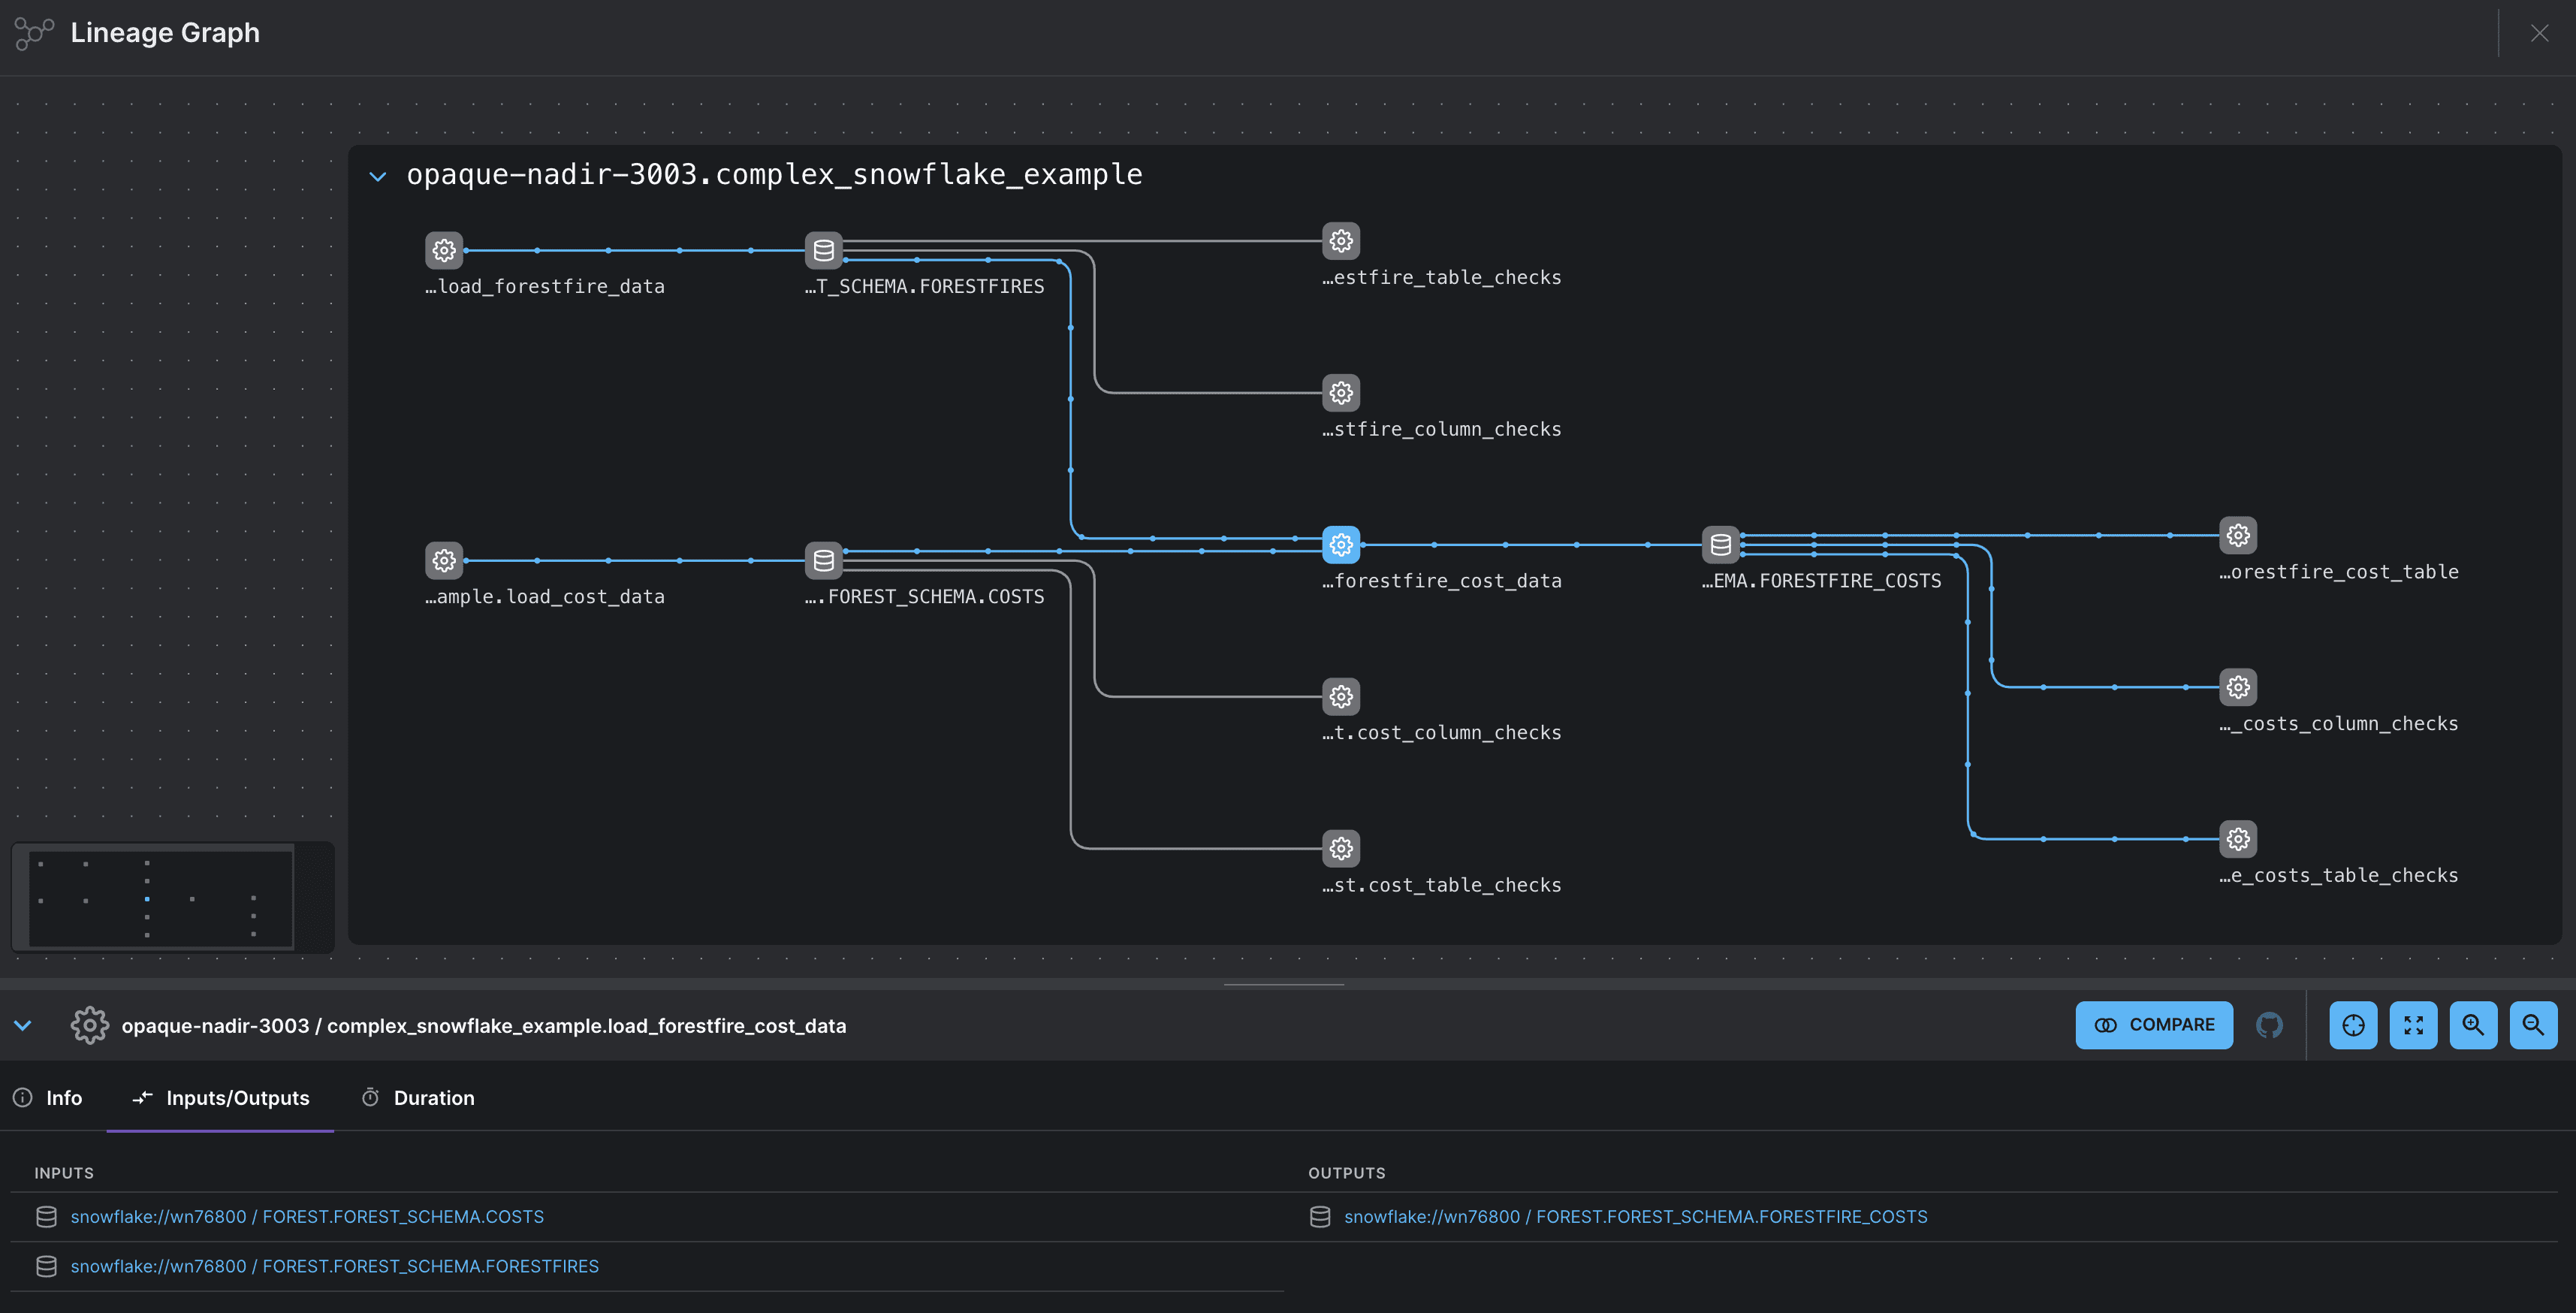Click the COMPARE button
This screenshot has width=2576, height=1313.
[2154, 1025]
